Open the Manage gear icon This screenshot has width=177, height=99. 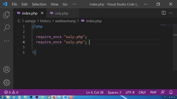(x=7, y=82)
